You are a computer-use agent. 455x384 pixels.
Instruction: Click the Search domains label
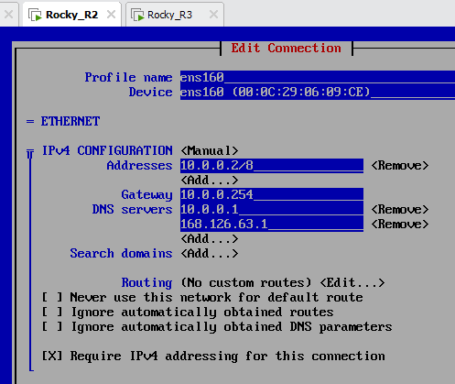(x=121, y=253)
